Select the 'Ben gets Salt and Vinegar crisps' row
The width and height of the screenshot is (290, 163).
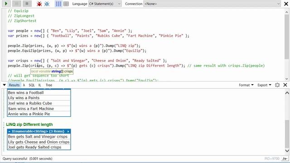coord(39,137)
